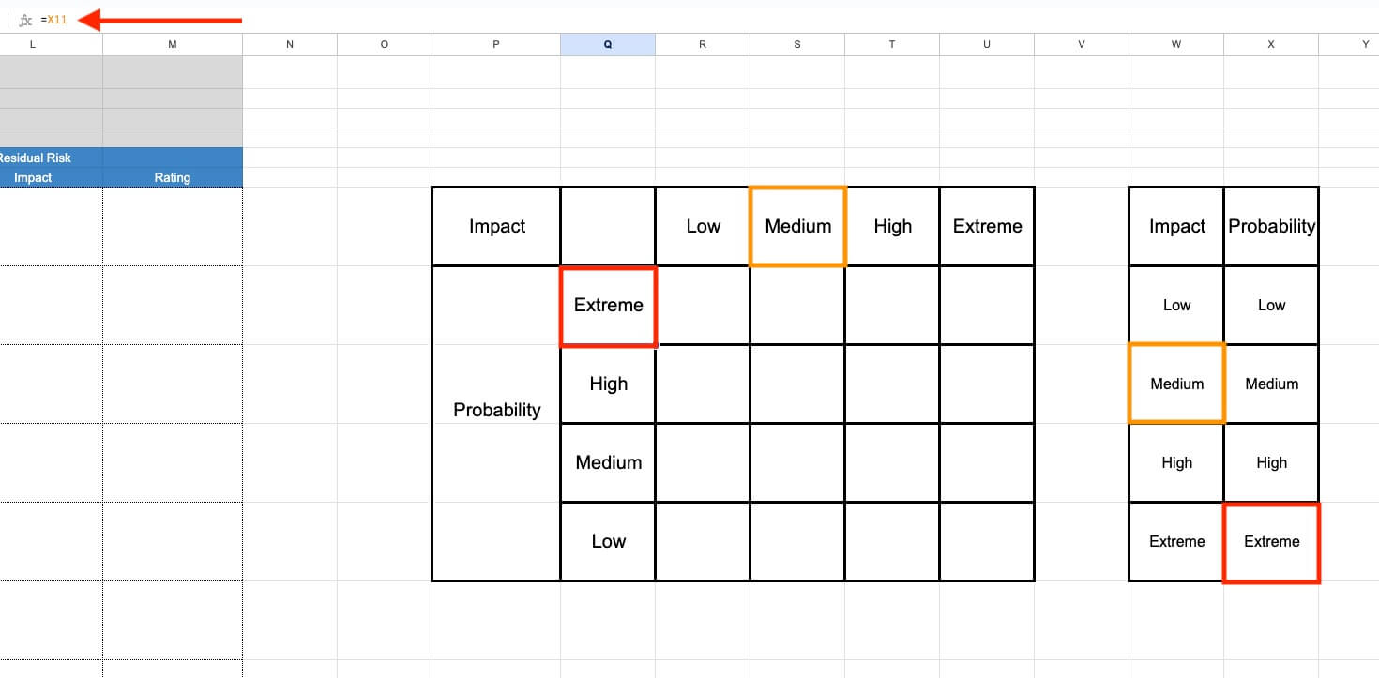Select column Y header
This screenshot has width=1379, height=678.
pyautogui.click(x=1365, y=43)
